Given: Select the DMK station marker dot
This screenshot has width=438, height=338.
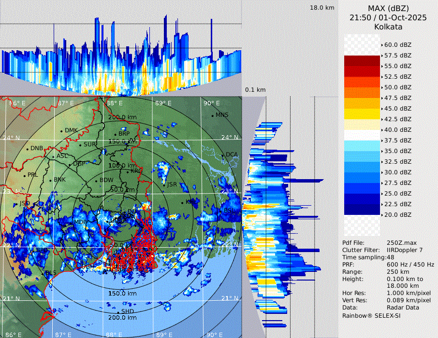Looking at the screenshot, I should click(62, 131).
